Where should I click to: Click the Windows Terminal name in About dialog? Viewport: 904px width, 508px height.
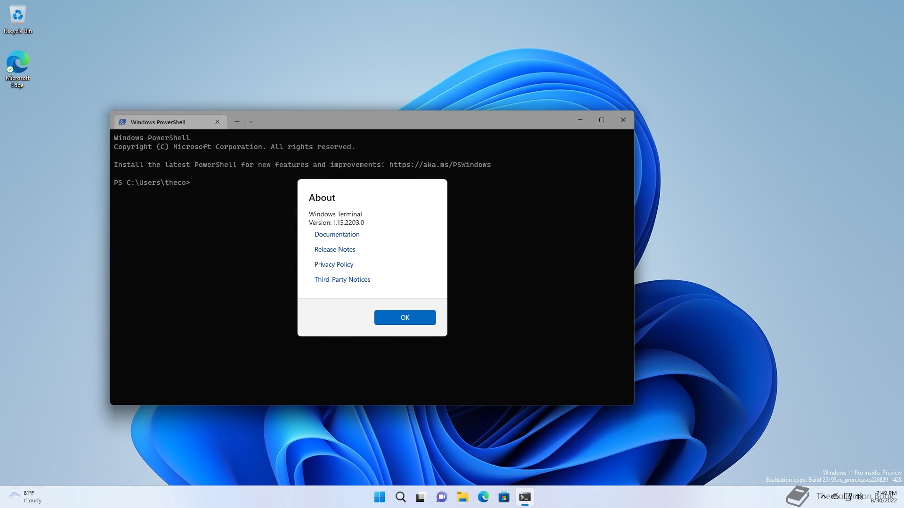point(335,214)
